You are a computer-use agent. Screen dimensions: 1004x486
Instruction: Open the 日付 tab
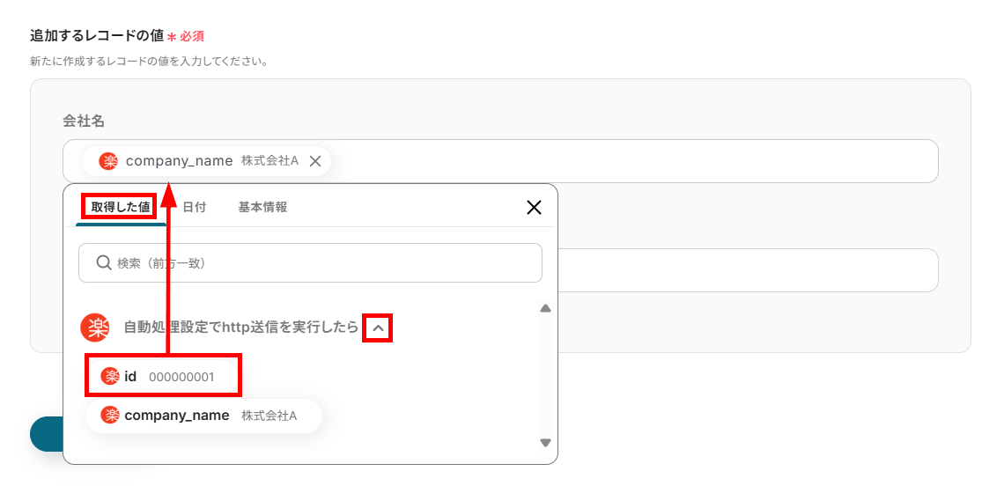(194, 207)
